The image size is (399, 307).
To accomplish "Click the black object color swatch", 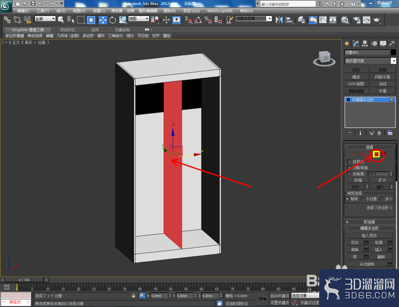I will click(393, 52).
